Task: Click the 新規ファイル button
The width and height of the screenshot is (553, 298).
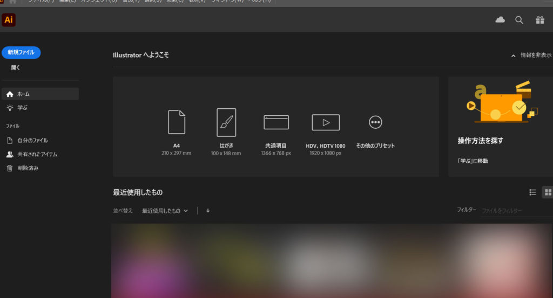Action: click(x=21, y=52)
